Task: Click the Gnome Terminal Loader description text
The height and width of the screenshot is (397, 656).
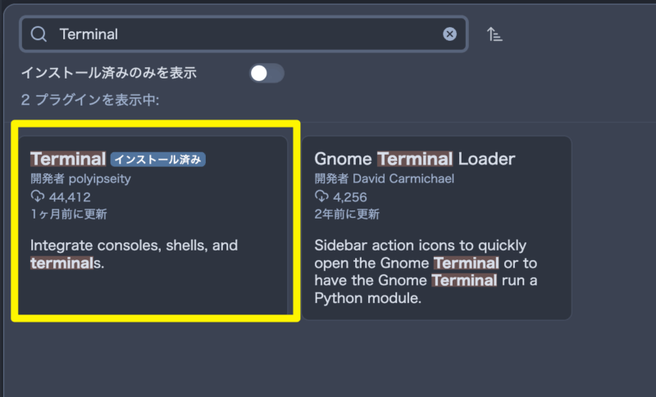Action: click(426, 271)
